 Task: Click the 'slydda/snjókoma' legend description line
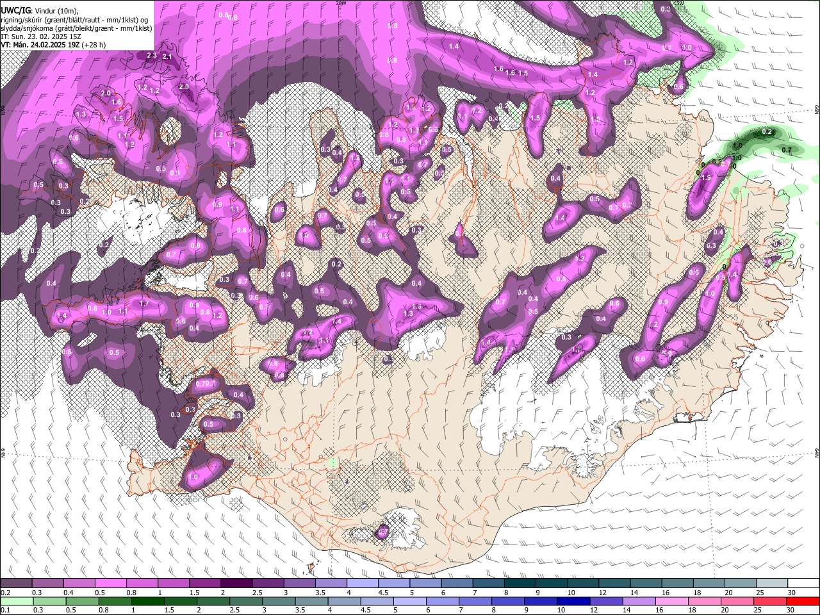pos(76,29)
